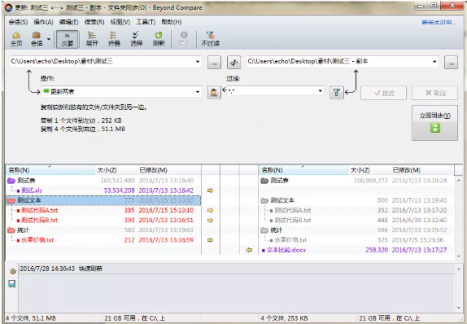
Task: Click the copy-right arrow for 测试代码A.txt
Action: [210, 210]
